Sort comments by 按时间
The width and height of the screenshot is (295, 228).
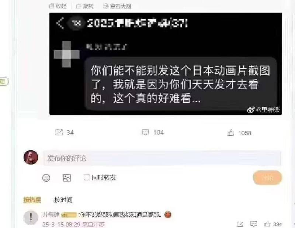[63, 200]
